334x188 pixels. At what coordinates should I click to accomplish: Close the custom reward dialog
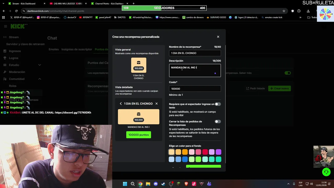[218, 37]
